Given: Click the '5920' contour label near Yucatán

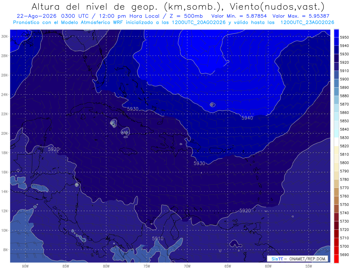Looking at the screenshot, I should 54,149.
